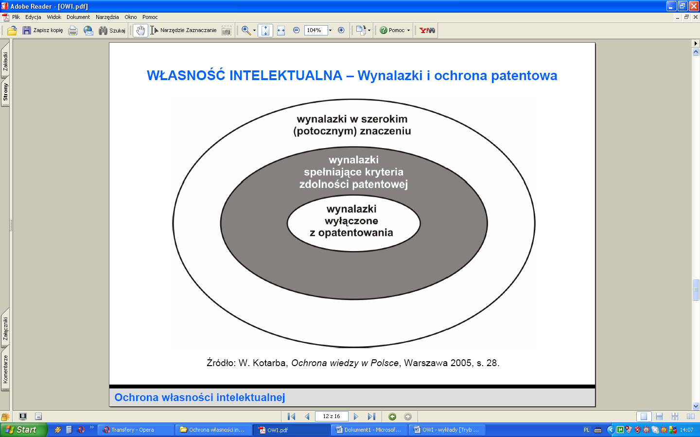The width and height of the screenshot is (700, 437).
Task: Click the Szukaj search button
Action: click(112, 31)
